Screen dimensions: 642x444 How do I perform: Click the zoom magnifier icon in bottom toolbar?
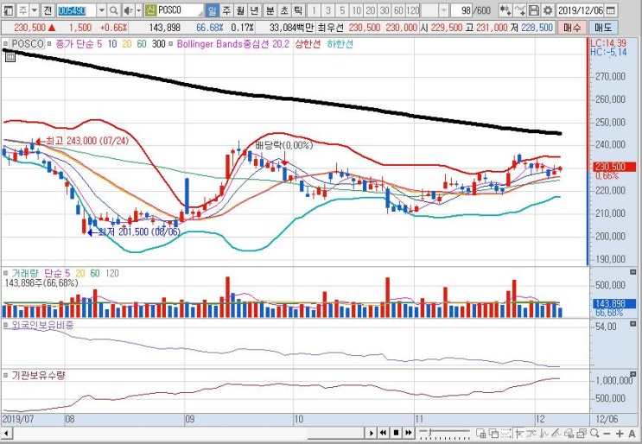point(594,433)
